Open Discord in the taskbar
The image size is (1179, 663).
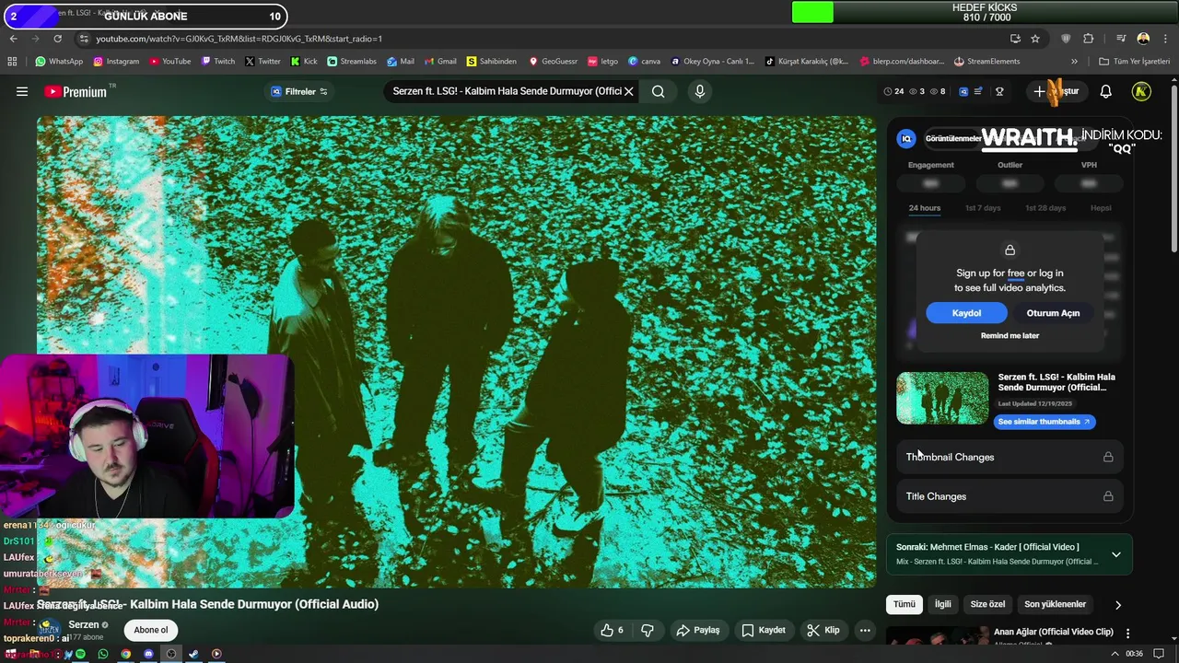[148, 654]
